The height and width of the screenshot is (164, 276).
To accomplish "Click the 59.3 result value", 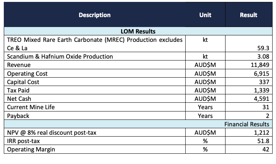I will 263,48.
